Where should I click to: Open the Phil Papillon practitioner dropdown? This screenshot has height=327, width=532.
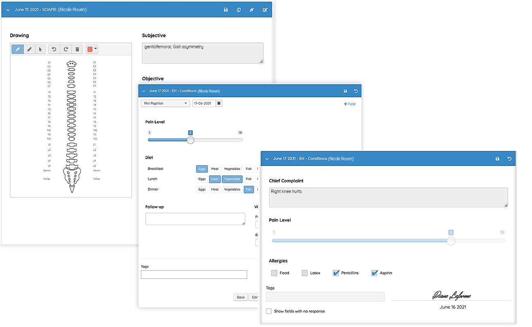click(165, 103)
